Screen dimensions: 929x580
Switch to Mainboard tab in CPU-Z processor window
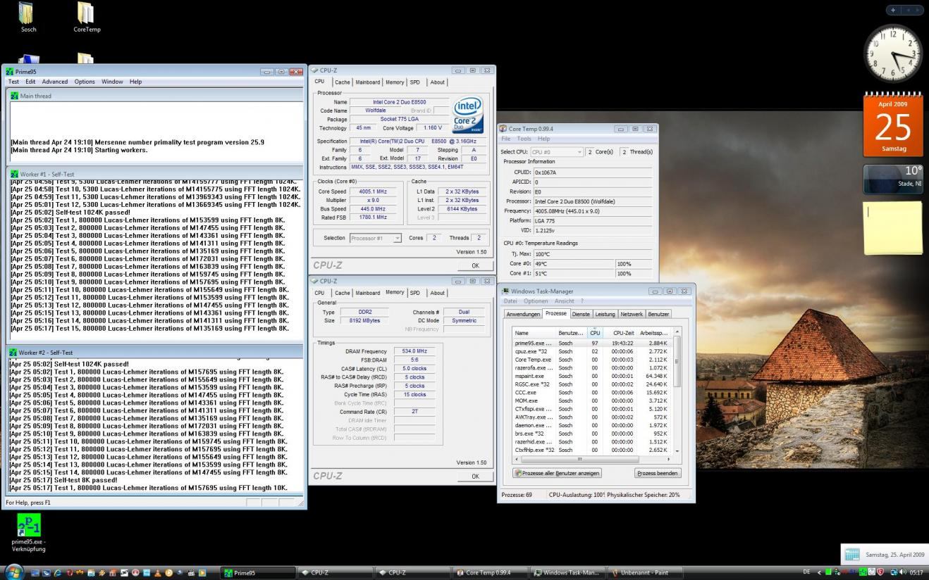[368, 82]
